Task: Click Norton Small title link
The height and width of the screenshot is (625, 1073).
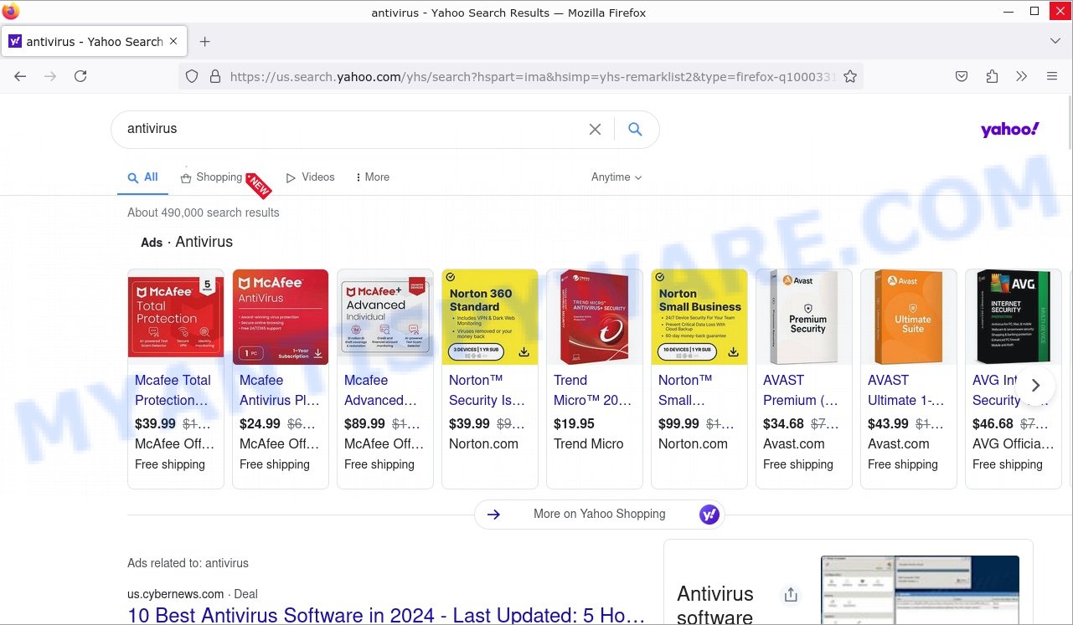Action: [685, 390]
